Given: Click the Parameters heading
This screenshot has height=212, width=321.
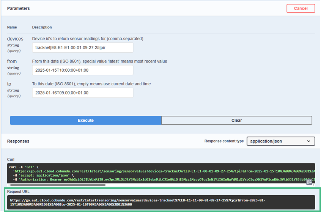Looking at the screenshot, I should point(19,8).
